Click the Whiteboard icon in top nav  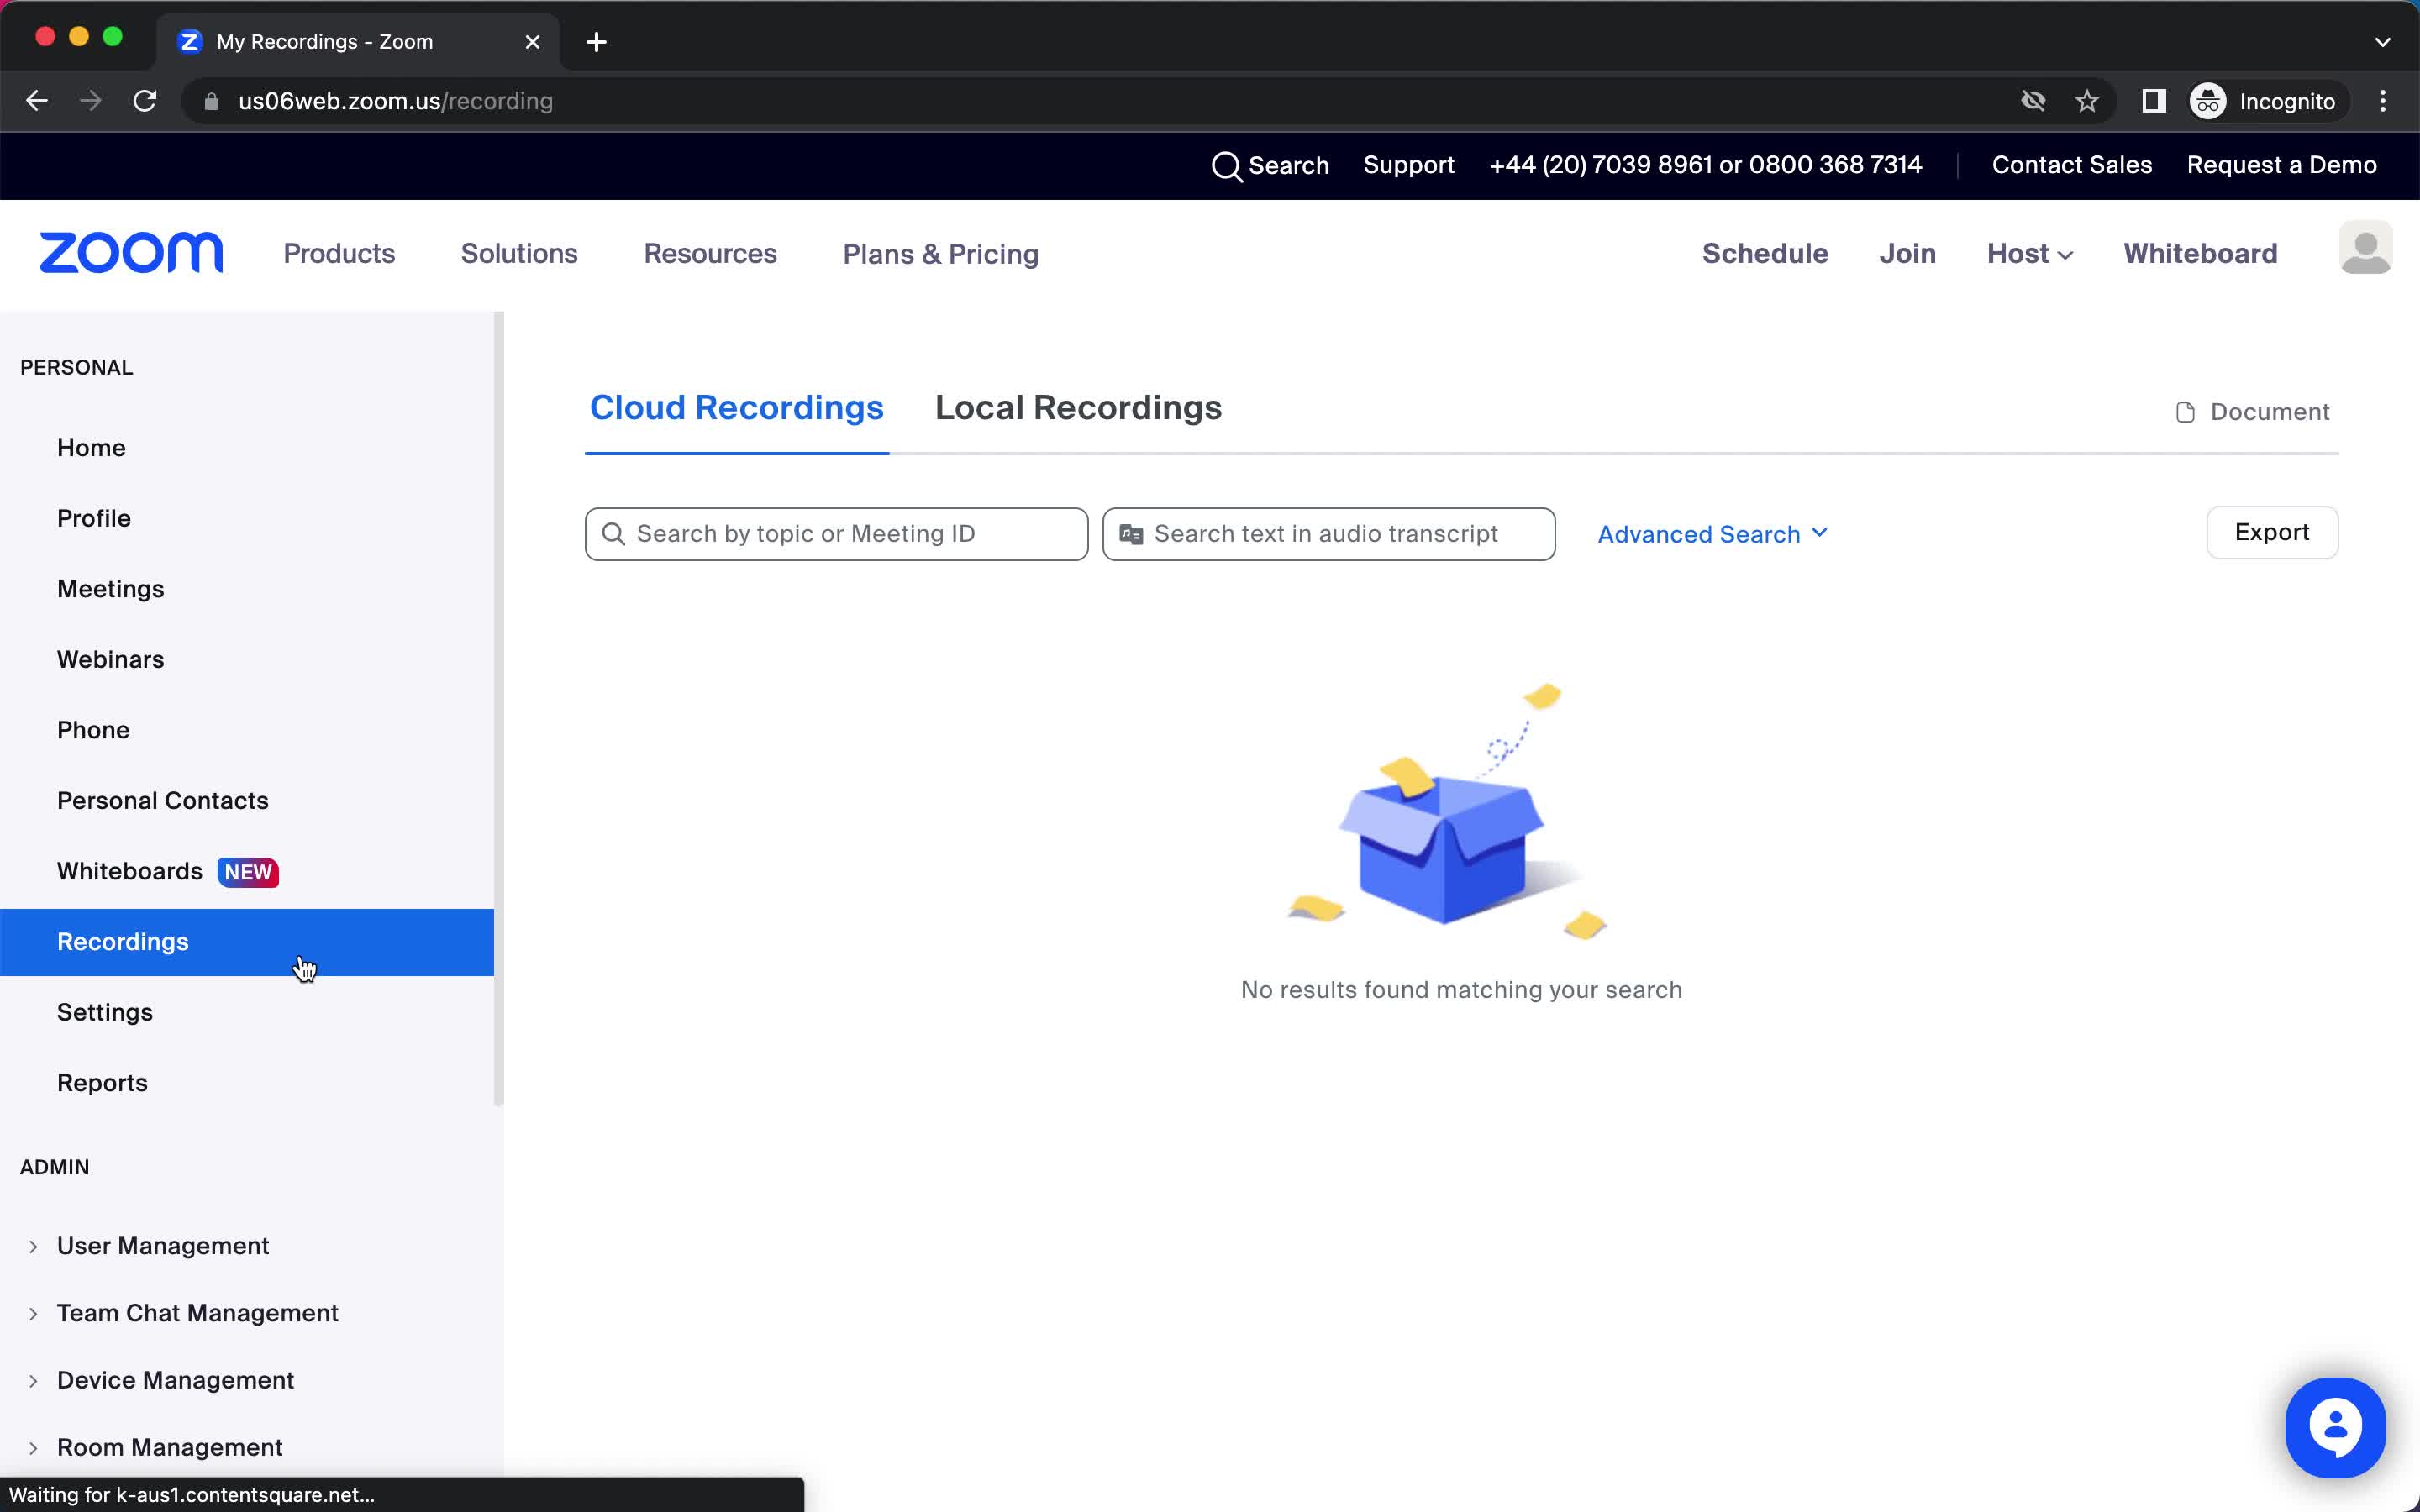[x=2199, y=253]
